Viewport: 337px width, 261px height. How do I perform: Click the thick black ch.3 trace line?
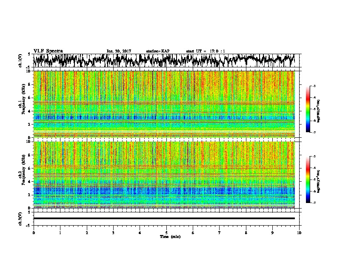pyautogui.click(x=164, y=218)
